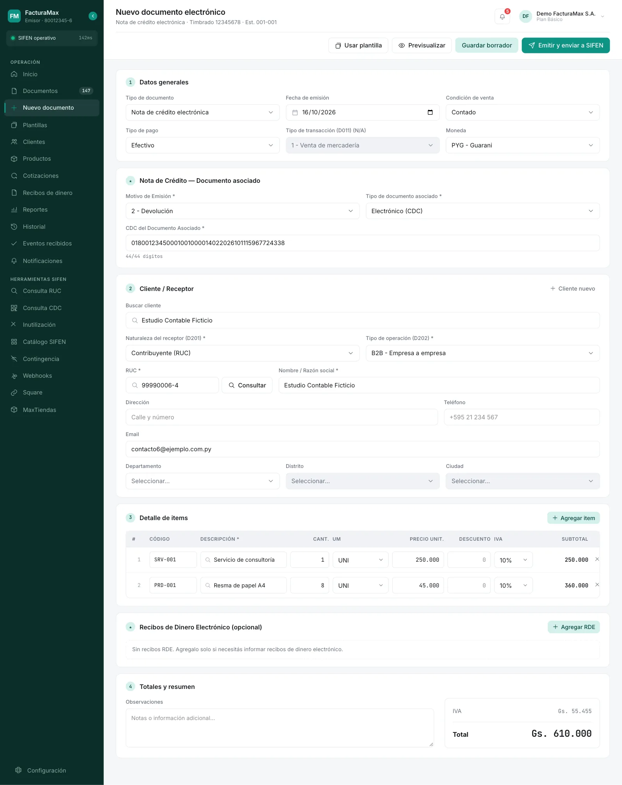This screenshot has width=622, height=785.
Task: Change the Moneda PYG - Guarani selector
Action: pos(522,145)
